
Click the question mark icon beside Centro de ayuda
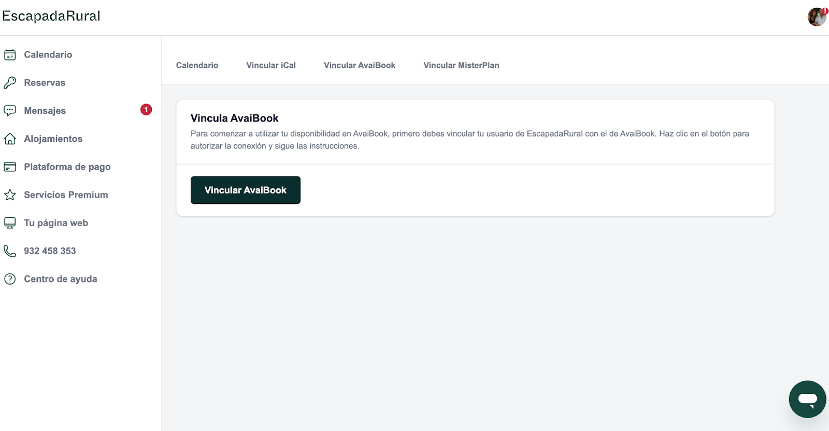(x=10, y=279)
